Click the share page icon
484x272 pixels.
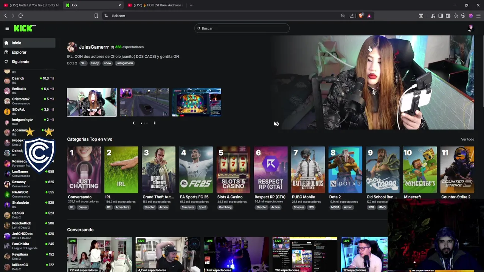pyautogui.click(x=352, y=16)
